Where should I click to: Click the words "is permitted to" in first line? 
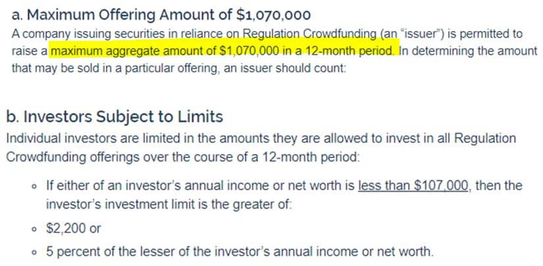tap(487, 33)
